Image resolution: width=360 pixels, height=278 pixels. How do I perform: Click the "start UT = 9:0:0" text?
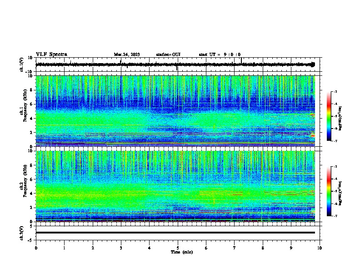click(x=220, y=55)
